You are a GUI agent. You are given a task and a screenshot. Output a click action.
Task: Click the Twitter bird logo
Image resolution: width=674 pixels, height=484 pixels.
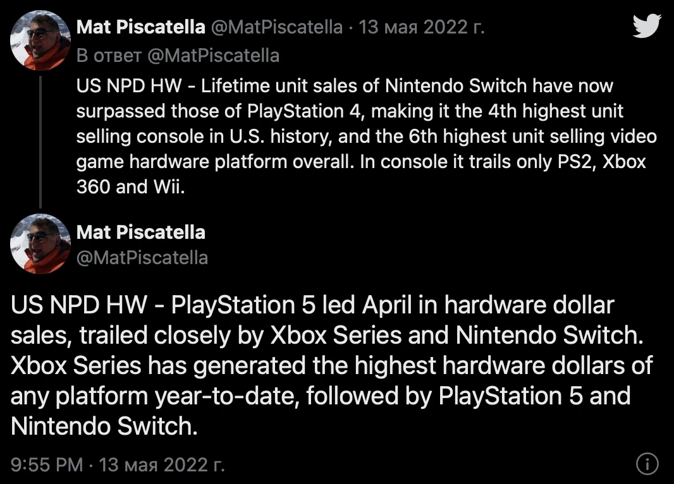point(647,26)
